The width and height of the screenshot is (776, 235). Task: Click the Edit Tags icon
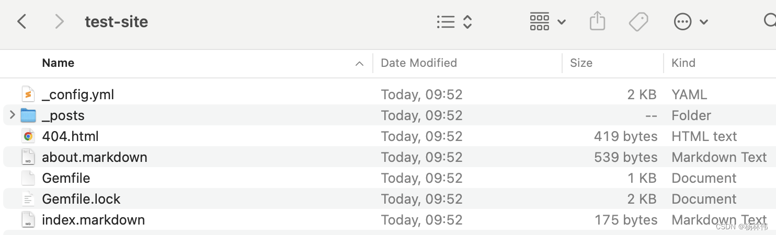[x=638, y=21]
